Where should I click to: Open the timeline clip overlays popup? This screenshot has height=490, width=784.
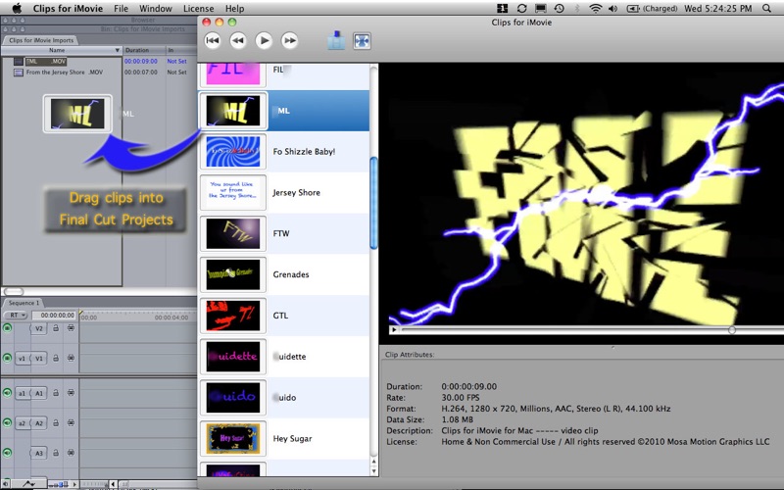pos(27,483)
